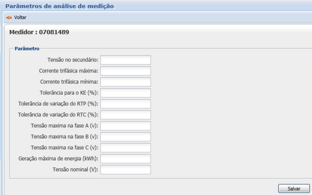Click the Tolerância de variação do RTP input
Viewport: 312px width, 195px height.
(126, 104)
